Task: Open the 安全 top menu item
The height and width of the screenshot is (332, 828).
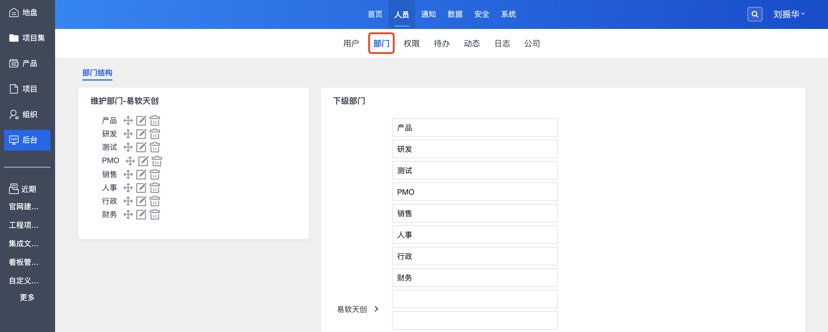Action: pos(482,14)
